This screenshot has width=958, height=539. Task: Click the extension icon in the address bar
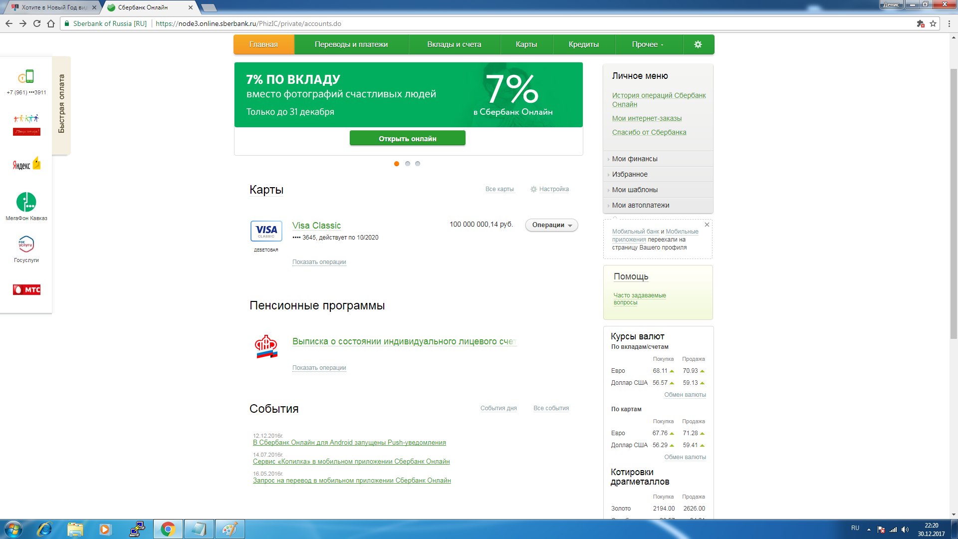[921, 23]
